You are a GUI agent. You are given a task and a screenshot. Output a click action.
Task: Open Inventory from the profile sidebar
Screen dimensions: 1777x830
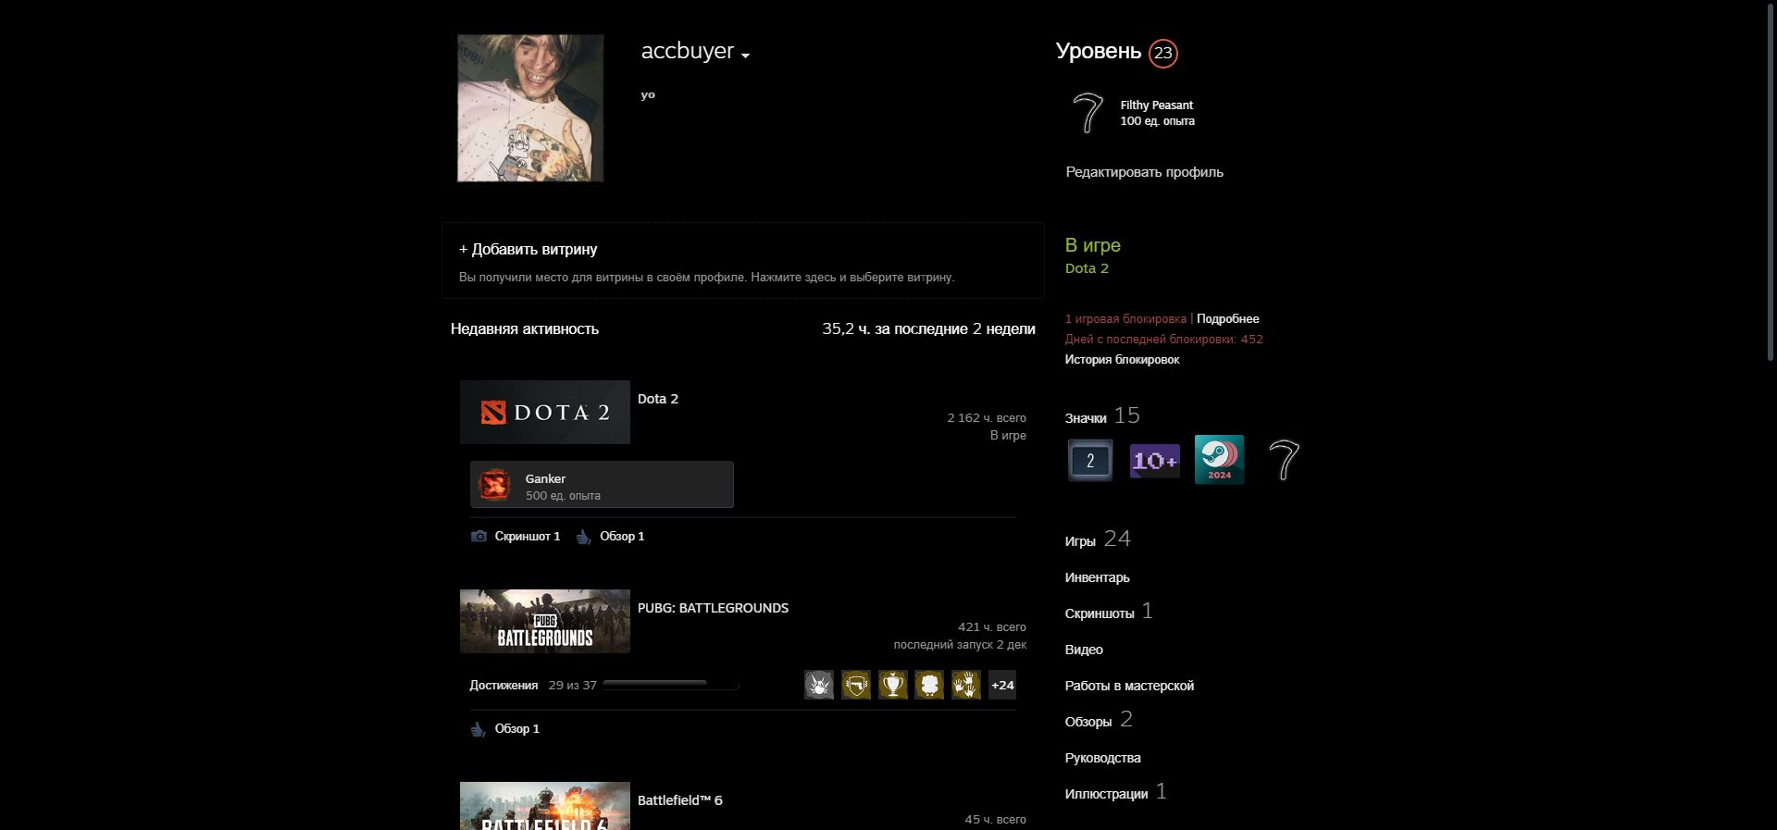coord(1097,577)
